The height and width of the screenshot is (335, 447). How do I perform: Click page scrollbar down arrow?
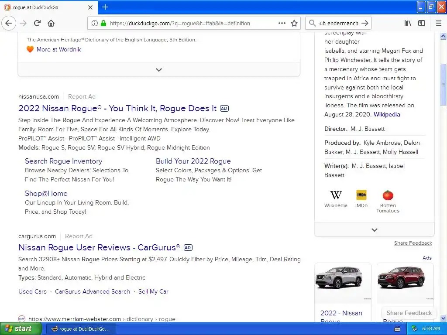click(x=444, y=318)
